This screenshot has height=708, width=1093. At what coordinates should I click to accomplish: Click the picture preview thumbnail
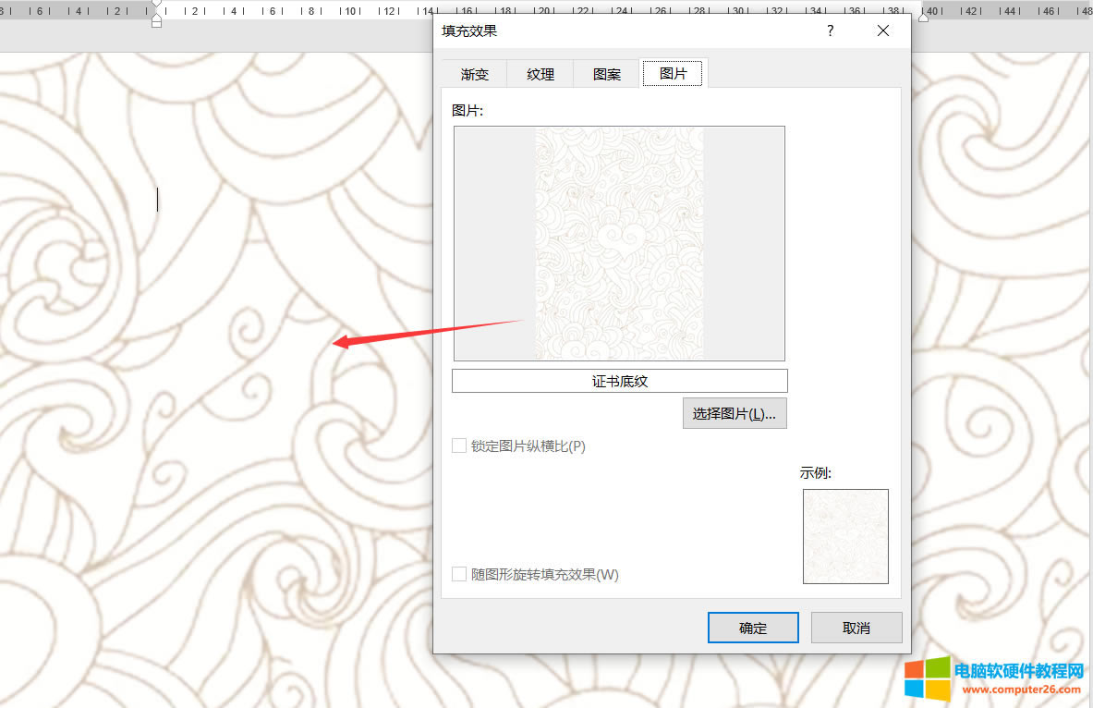pos(619,243)
